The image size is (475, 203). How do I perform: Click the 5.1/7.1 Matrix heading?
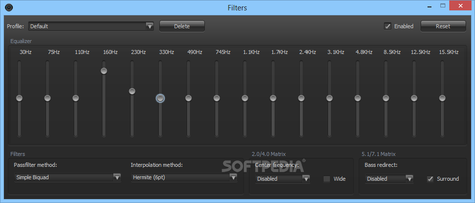(379, 154)
